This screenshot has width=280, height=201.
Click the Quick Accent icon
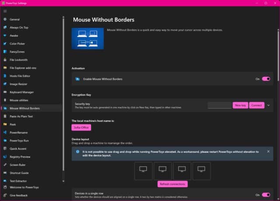(5, 148)
